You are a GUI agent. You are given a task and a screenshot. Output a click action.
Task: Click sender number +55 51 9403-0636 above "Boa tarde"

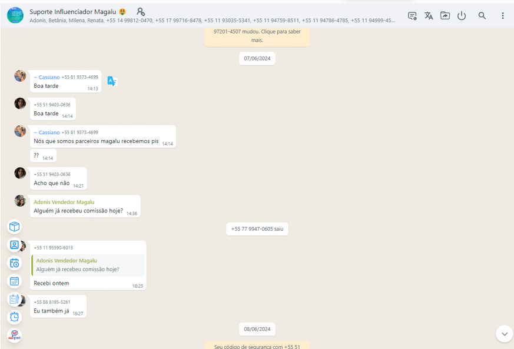click(52, 105)
